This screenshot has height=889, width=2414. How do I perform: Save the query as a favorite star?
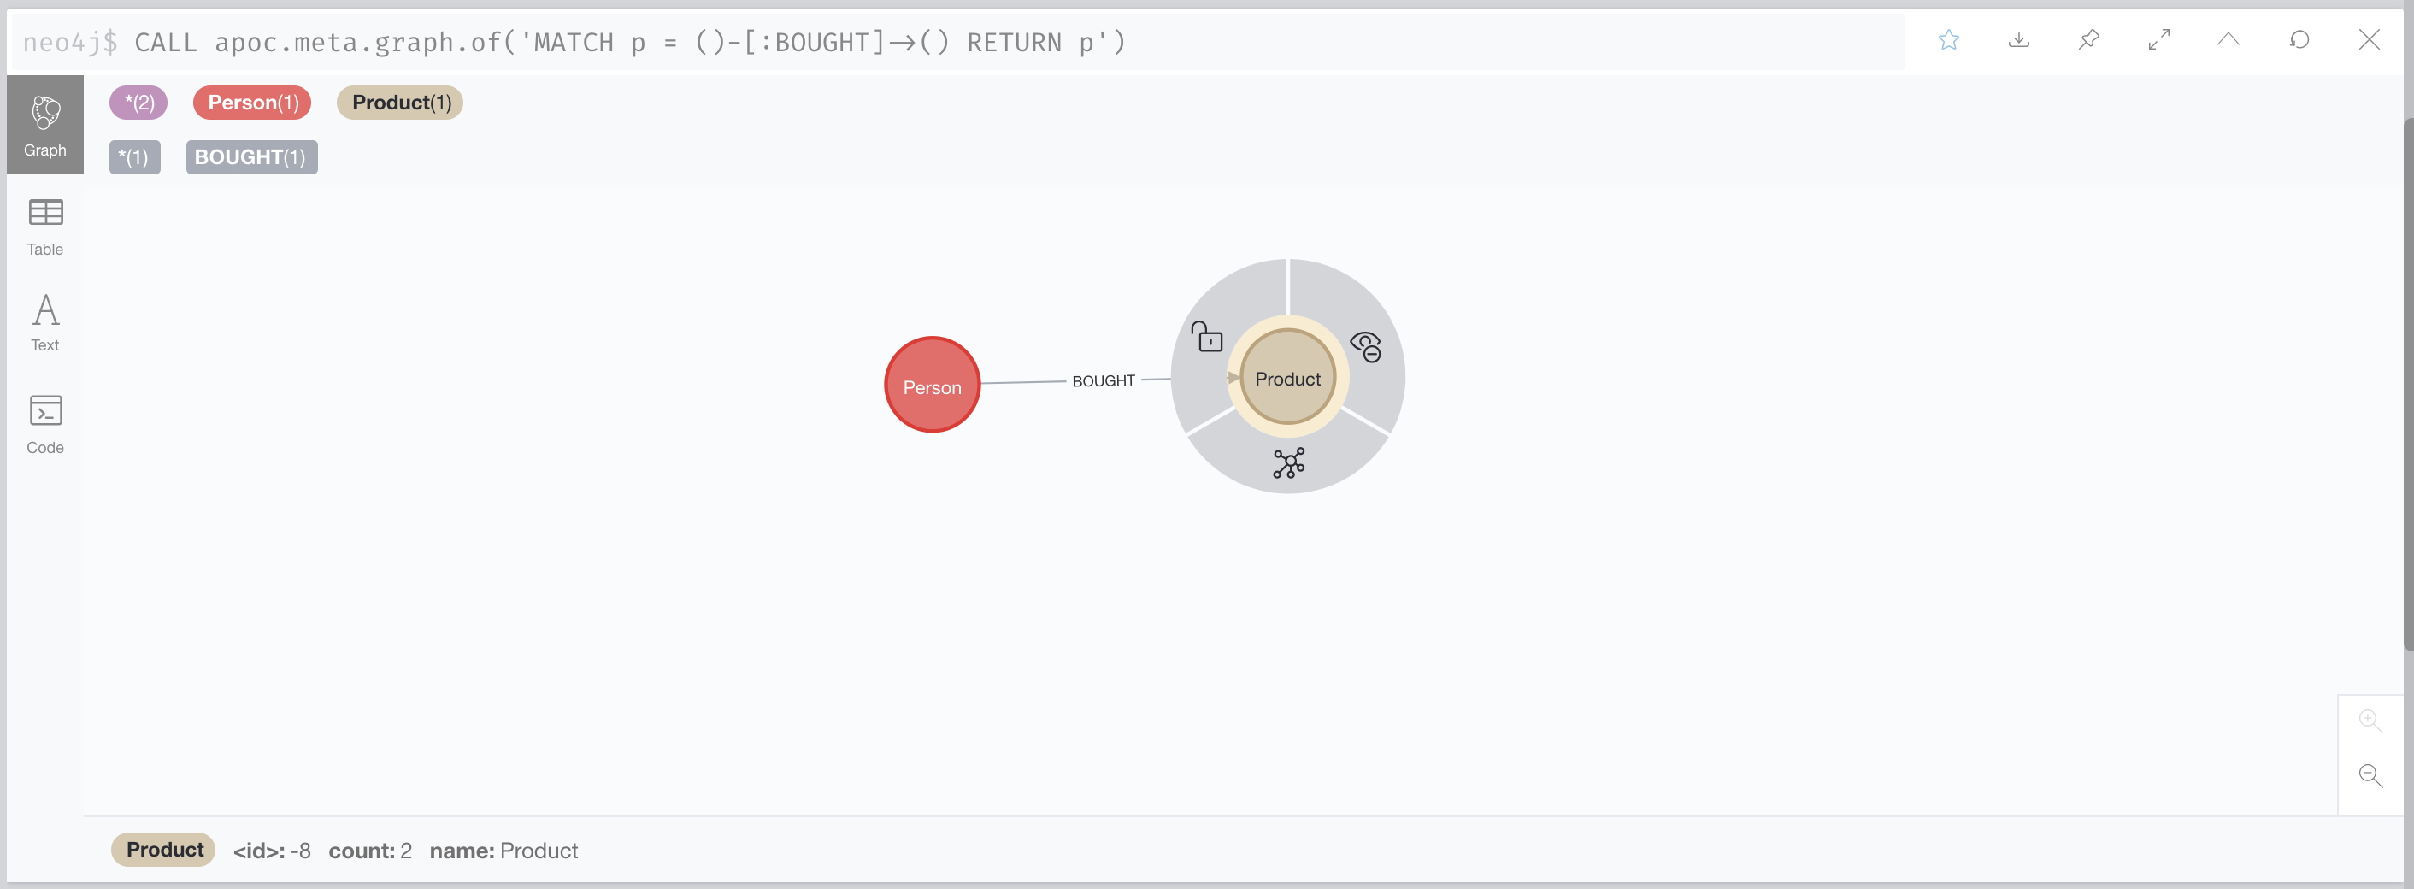point(1950,40)
